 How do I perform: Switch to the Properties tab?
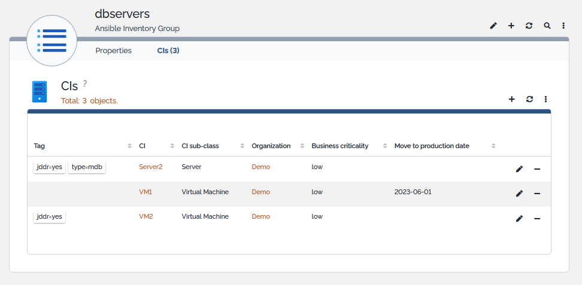pyautogui.click(x=113, y=51)
